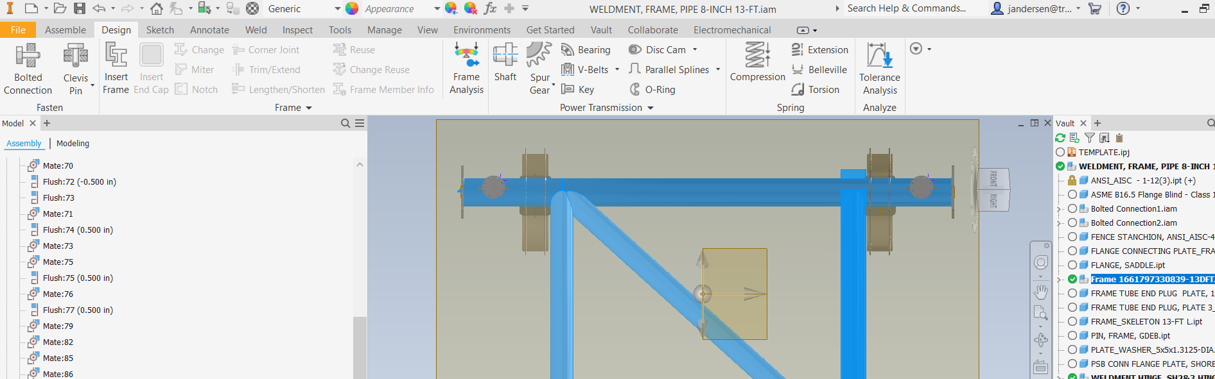
Task: Click the Corner Joint button
Action: click(266, 50)
